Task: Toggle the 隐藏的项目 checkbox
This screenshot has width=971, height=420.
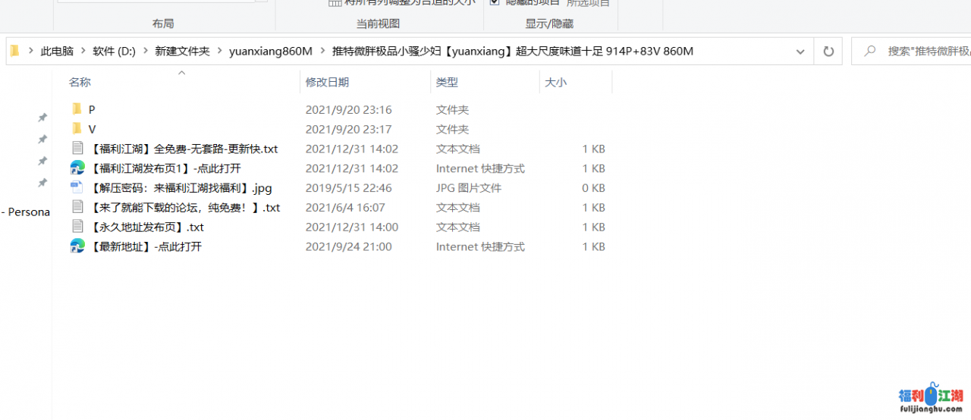Action: (495, 2)
